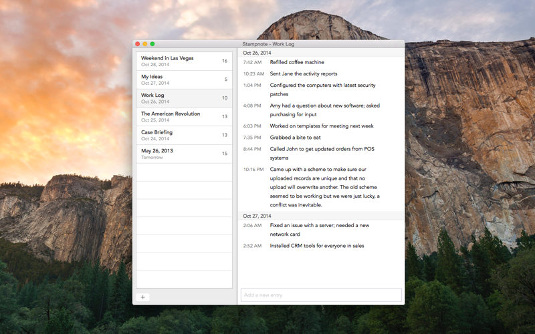Click the yellow minimize window button
Screen dimensions: 535x334
pyautogui.click(x=145, y=44)
